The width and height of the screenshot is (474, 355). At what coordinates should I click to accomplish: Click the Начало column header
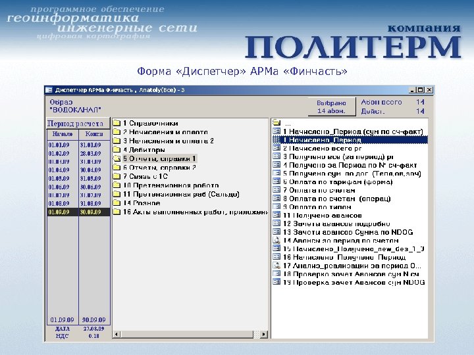point(63,134)
